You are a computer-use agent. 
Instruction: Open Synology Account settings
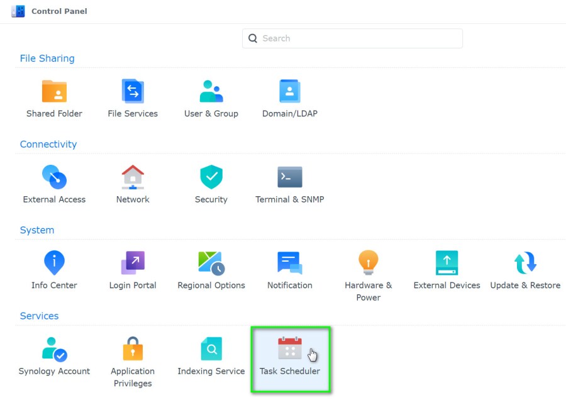pos(54,354)
